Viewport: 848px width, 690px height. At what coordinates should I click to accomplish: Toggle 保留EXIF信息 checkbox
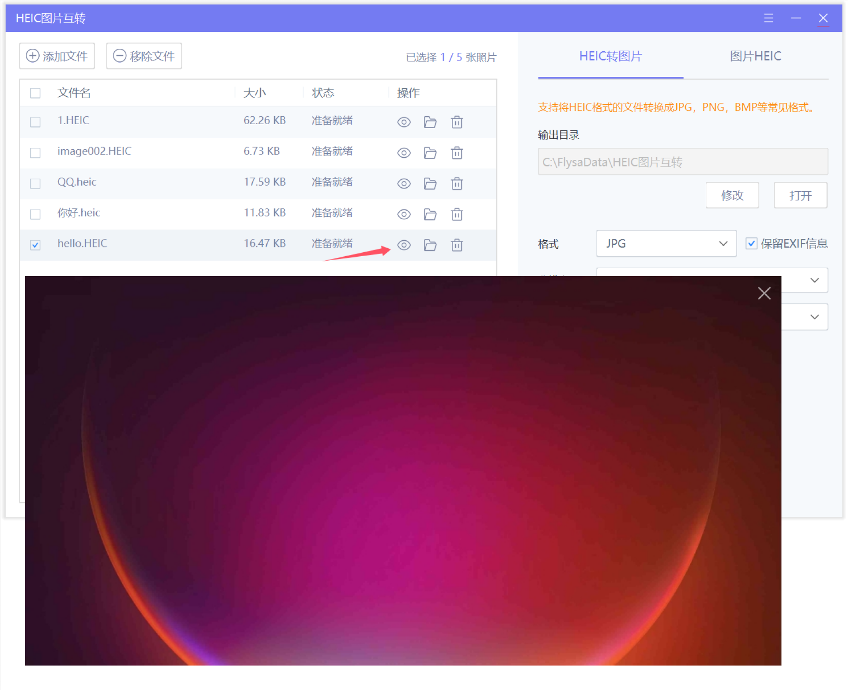coord(751,243)
